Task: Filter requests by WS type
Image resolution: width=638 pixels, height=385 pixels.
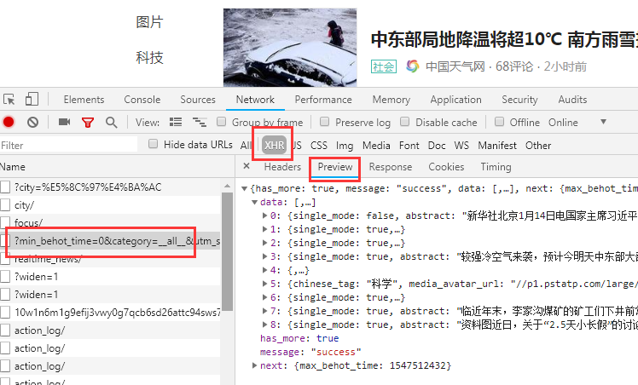Action: point(461,146)
